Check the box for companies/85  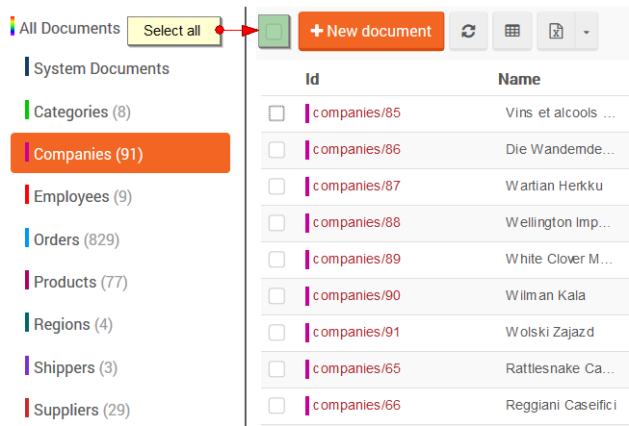(276, 113)
